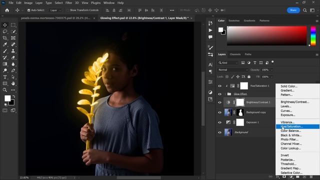The width and height of the screenshot is (320, 180).
Task: Select the Healing Brush tool
Action: click(x=13, y=44)
